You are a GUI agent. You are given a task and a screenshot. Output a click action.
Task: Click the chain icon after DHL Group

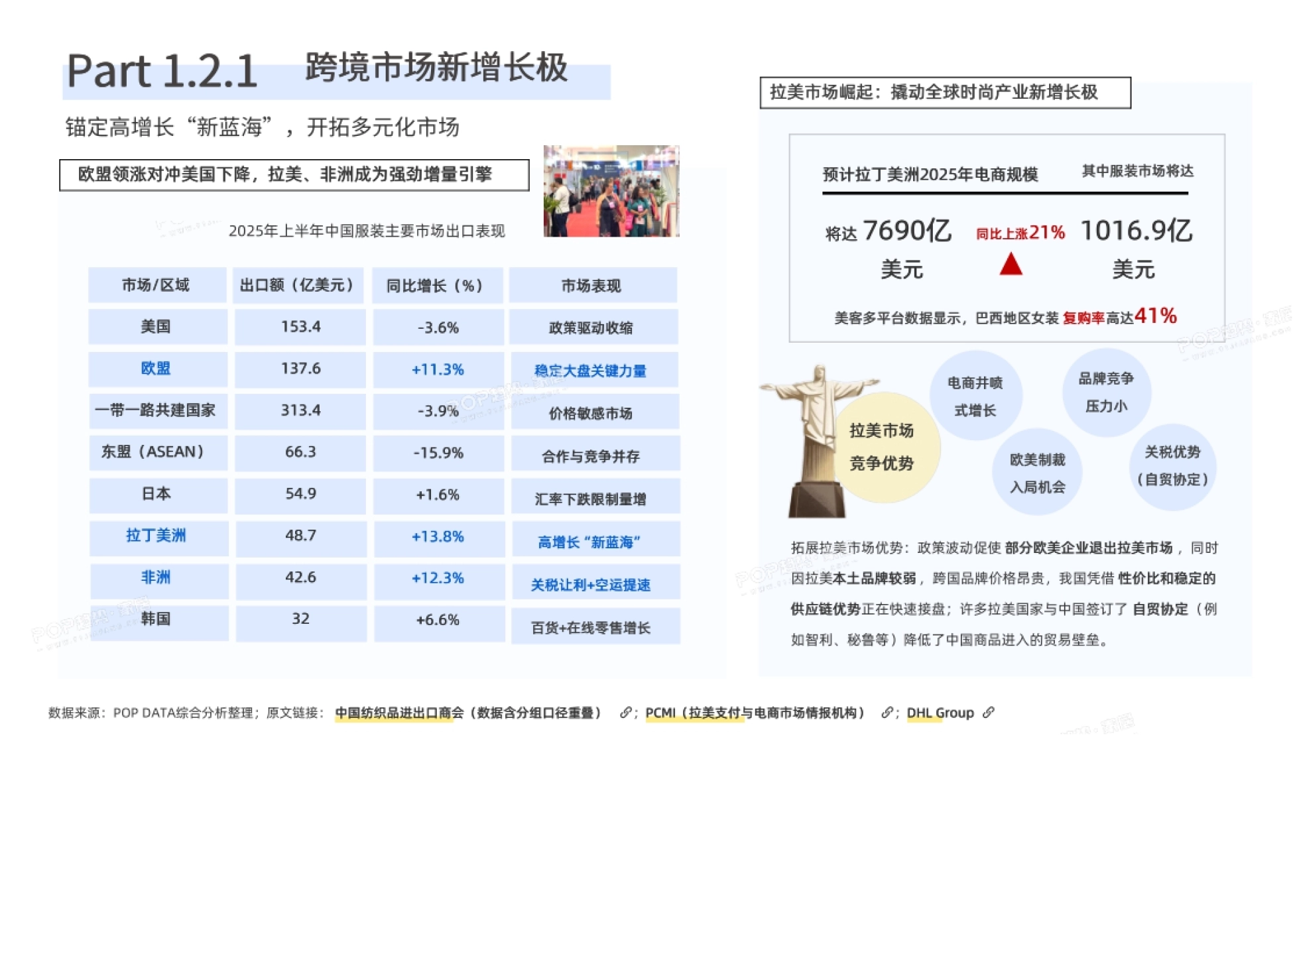[x=989, y=713]
